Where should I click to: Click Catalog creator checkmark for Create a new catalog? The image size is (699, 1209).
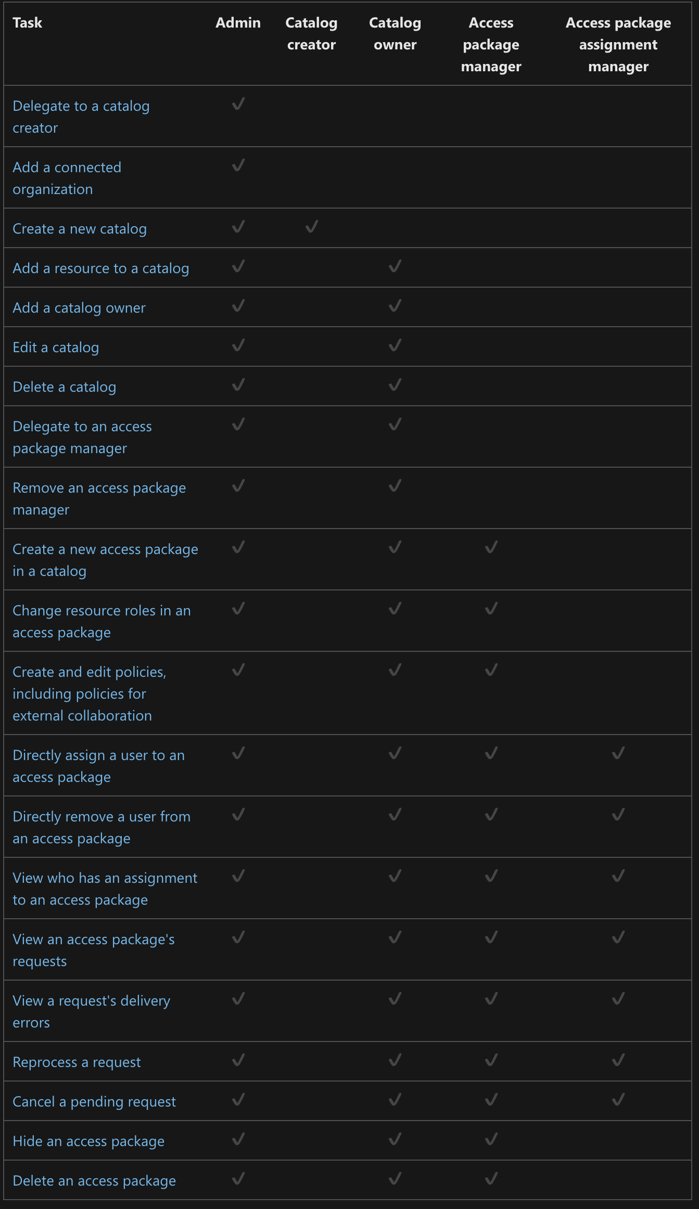click(x=311, y=227)
